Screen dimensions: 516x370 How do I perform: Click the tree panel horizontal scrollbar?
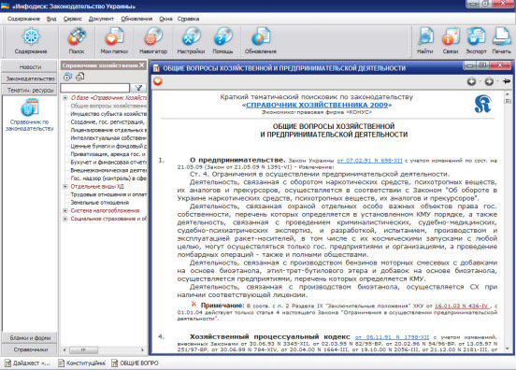click(x=104, y=350)
